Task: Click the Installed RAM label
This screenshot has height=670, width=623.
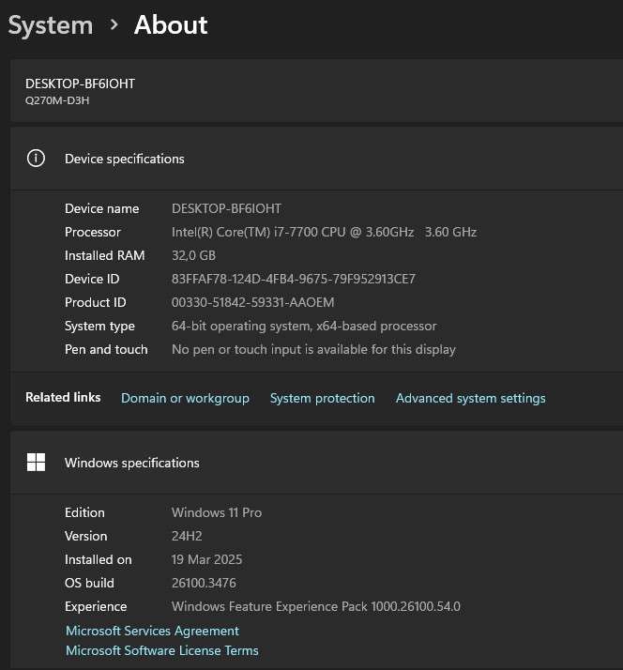Action: [105, 255]
